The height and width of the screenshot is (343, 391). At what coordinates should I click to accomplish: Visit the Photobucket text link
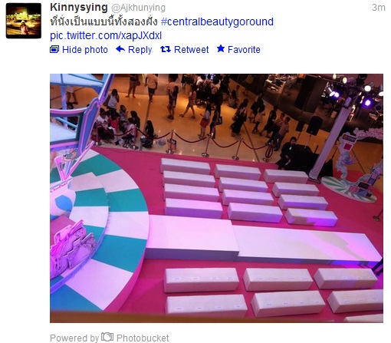143,338
